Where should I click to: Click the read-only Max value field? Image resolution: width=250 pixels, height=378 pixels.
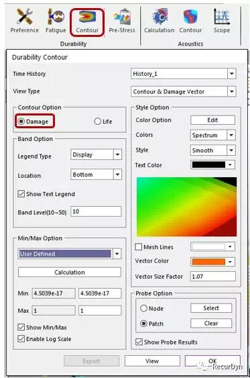click(x=54, y=310)
